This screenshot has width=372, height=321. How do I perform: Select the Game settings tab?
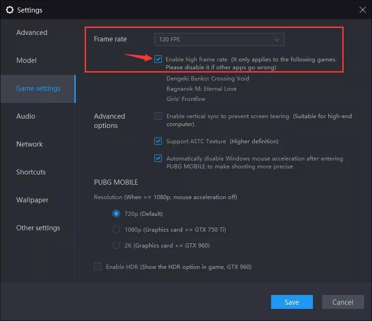(x=38, y=88)
